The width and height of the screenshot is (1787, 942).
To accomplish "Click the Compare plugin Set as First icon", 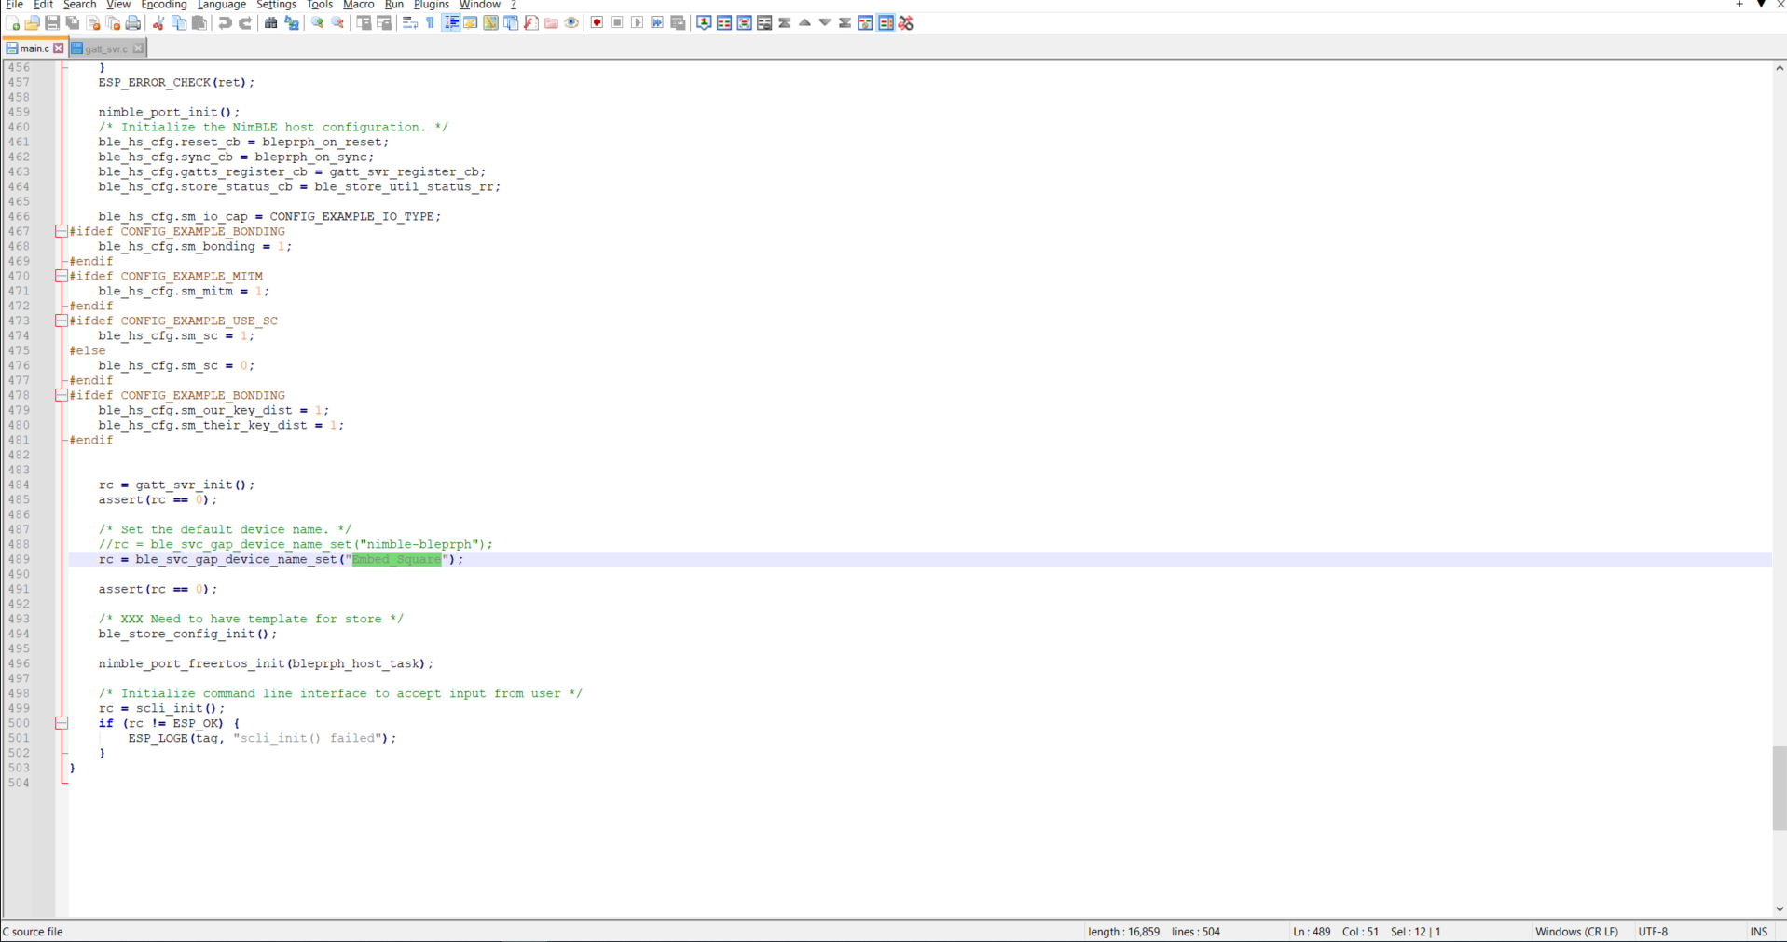I will click(704, 23).
